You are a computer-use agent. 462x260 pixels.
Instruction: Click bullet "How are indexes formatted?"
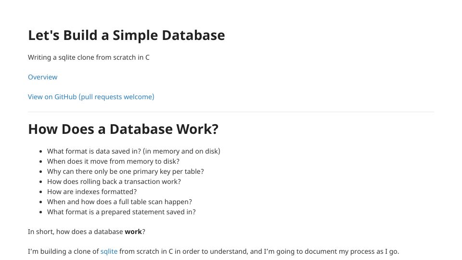click(92, 192)
